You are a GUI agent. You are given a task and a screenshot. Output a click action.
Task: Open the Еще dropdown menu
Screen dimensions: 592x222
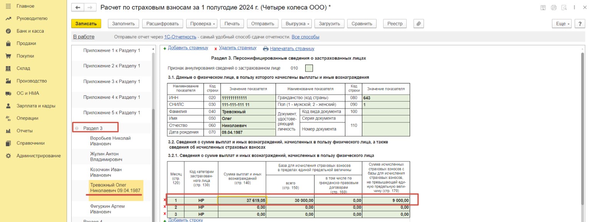(x=562, y=23)
